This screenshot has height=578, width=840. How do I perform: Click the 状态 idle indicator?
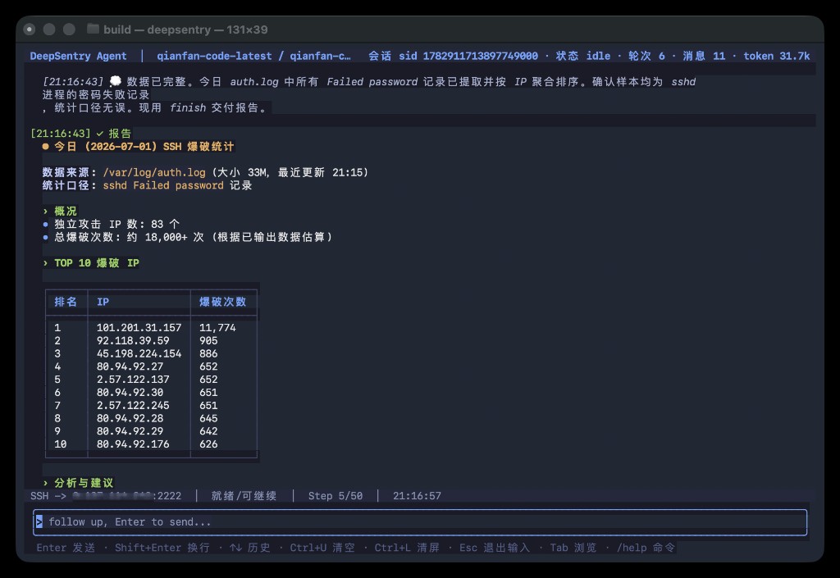pyautogui.click(x=583, y=56)
